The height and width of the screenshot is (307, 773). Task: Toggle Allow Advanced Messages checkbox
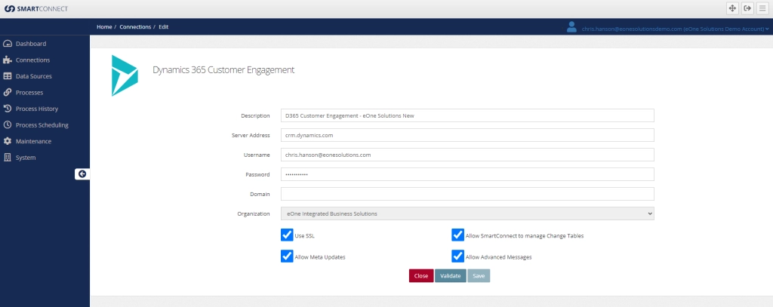458,256
